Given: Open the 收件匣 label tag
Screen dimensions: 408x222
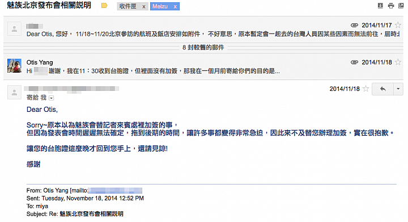Looking at the screenshot, I should click(127, 6).
